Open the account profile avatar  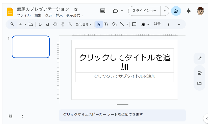click(x=200, y=11)
